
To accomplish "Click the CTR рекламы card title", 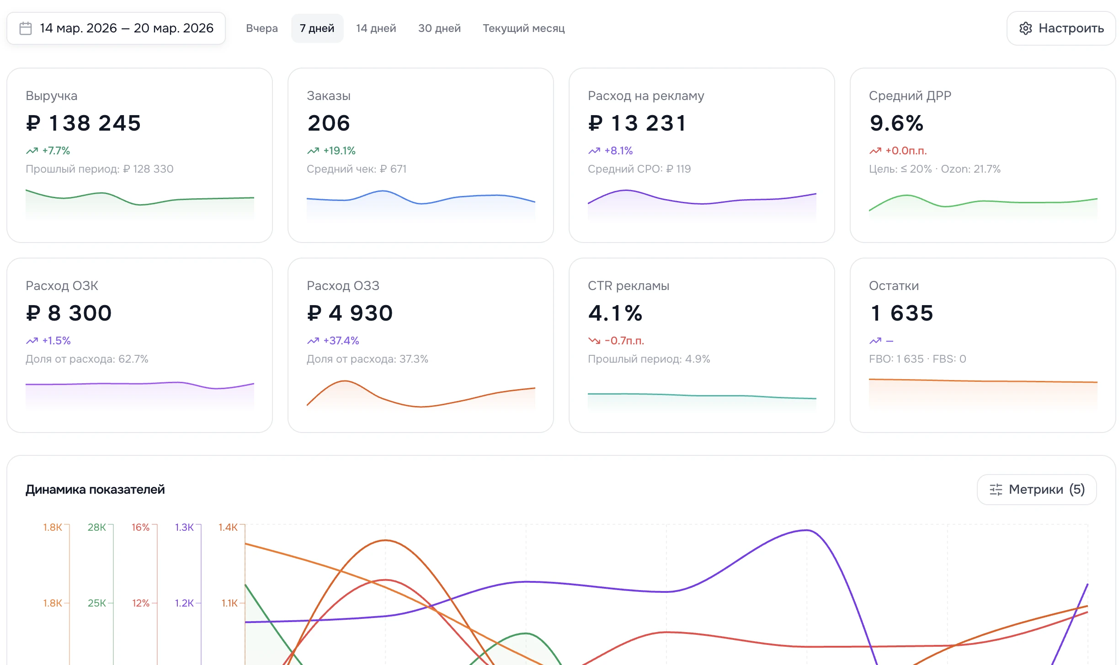I will pos(629,286).
